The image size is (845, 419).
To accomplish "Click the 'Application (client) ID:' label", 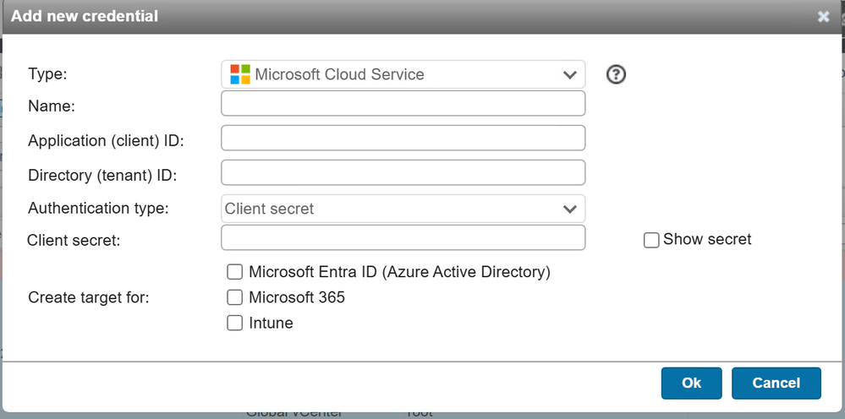I will point(106,140).
